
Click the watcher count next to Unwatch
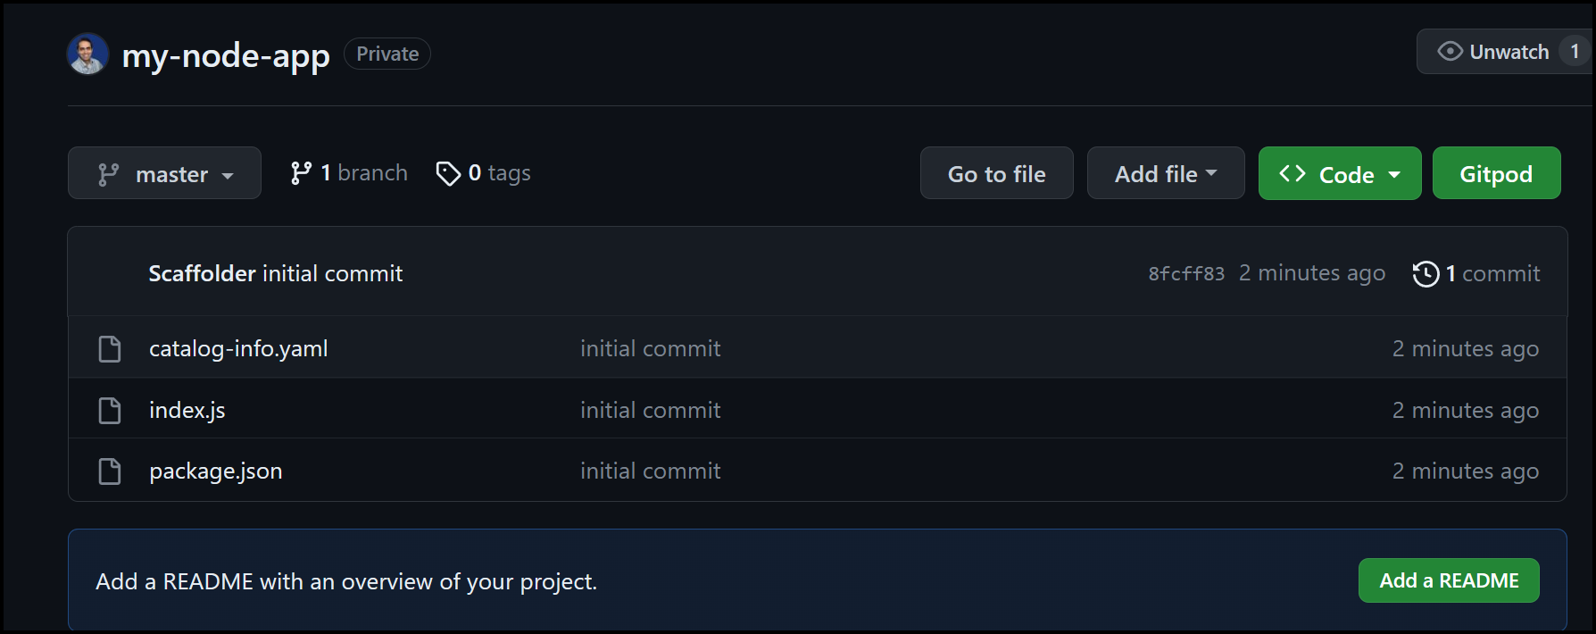coord(1575,51)
